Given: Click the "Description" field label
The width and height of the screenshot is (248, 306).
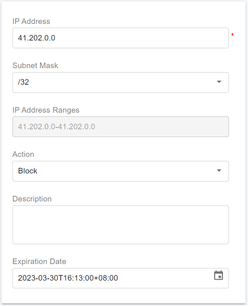Looking at the screenshot, I should coord(32,199).
